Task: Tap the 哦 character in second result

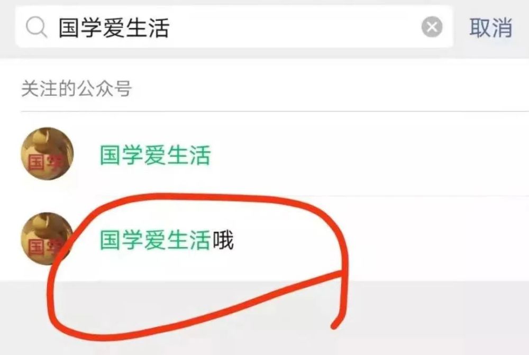Action: click(223, 240)
